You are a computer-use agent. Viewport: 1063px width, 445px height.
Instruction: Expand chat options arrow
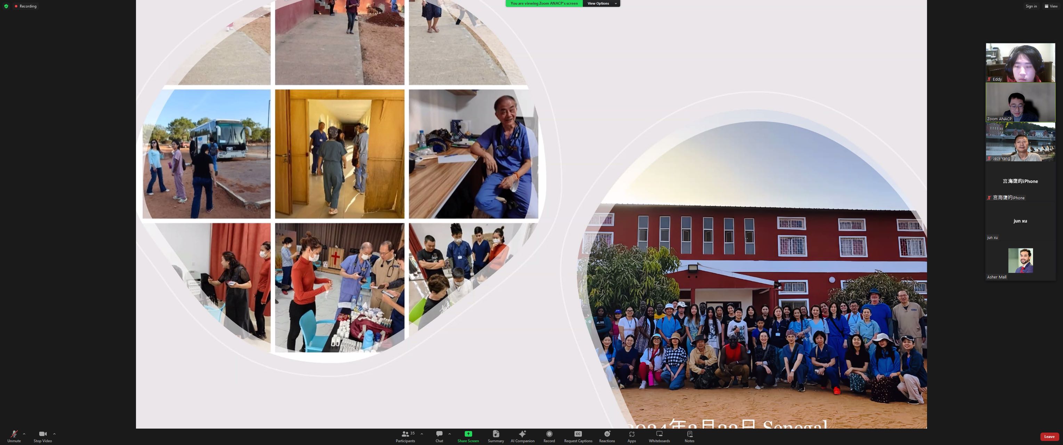point(449,434)
